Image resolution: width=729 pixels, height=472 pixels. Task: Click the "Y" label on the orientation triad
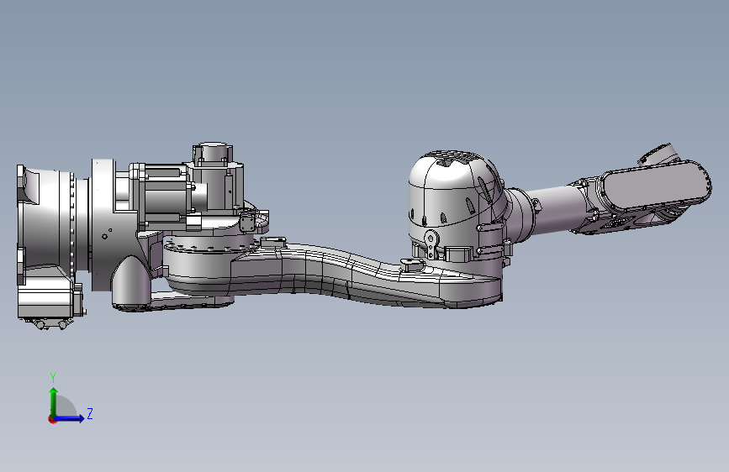53,377
